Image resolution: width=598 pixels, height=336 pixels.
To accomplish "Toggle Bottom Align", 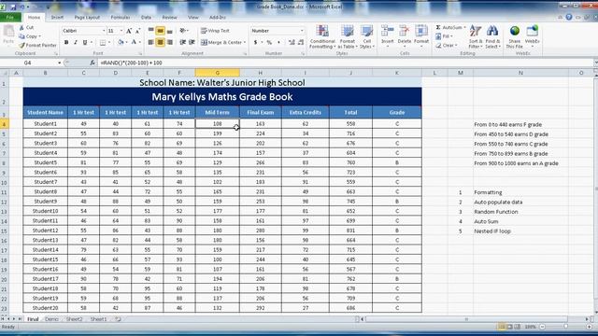I will point(170,31).
